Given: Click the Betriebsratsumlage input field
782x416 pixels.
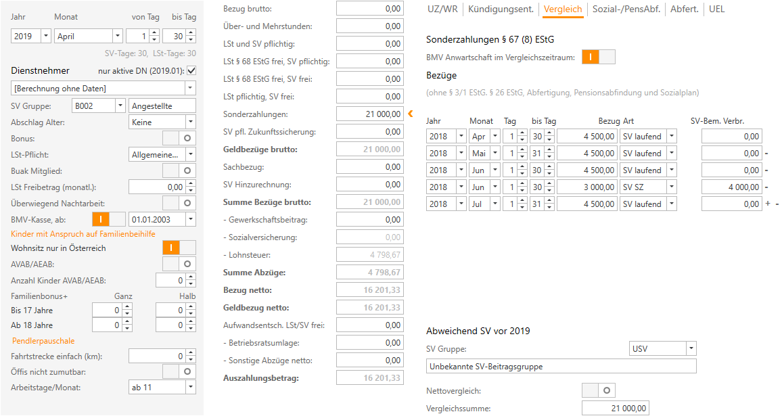Looking at the screenshot, I should [369, 343].
